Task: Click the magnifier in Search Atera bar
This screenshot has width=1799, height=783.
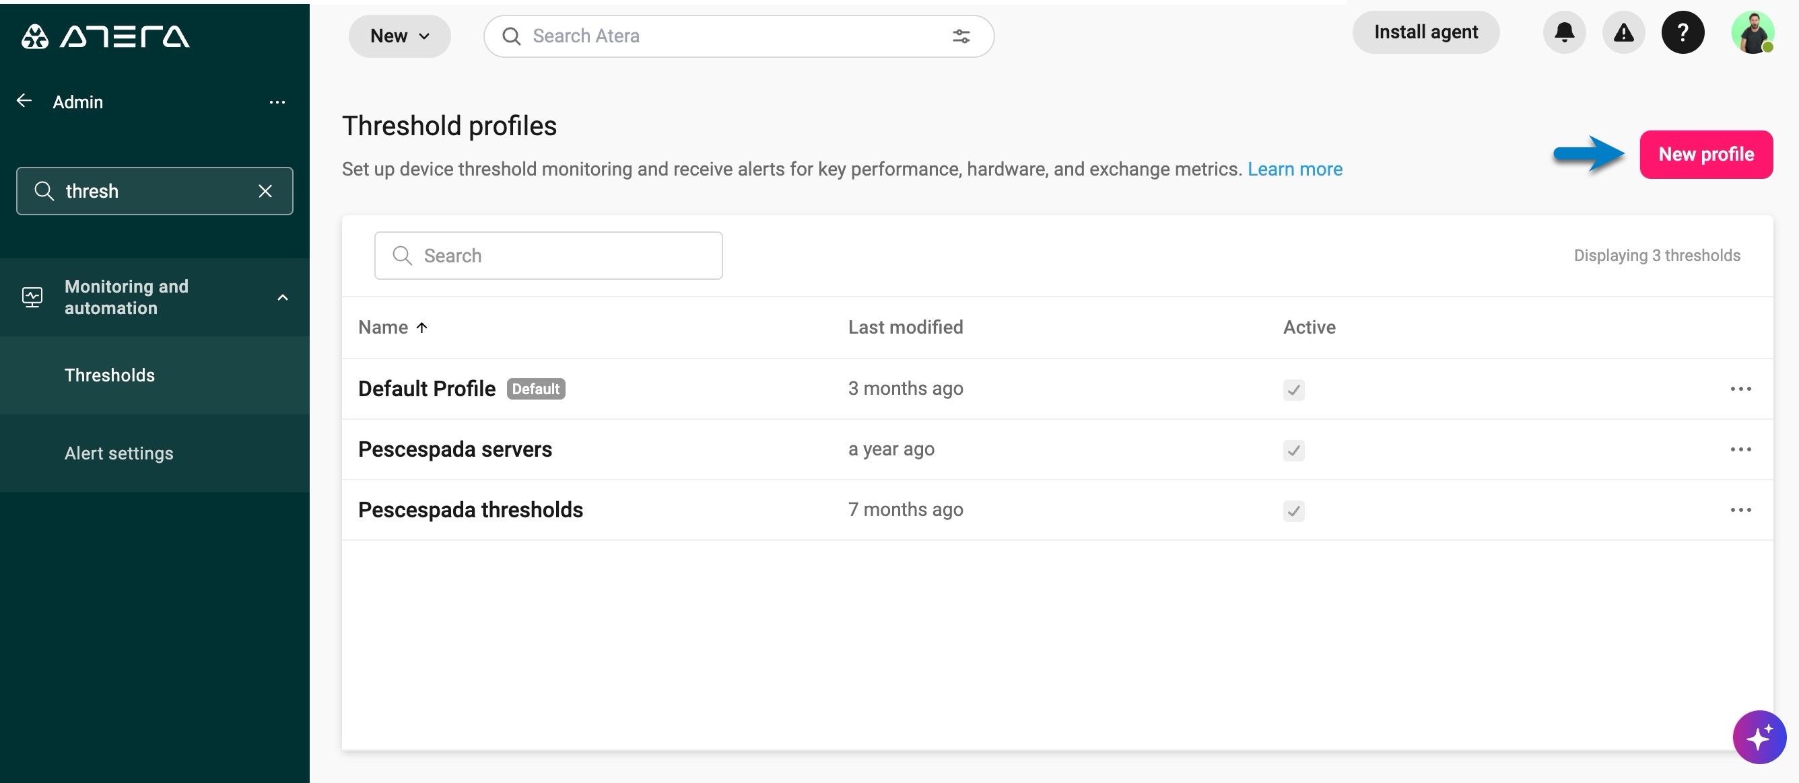Action: pyautogui.click(x=511, y=36)
